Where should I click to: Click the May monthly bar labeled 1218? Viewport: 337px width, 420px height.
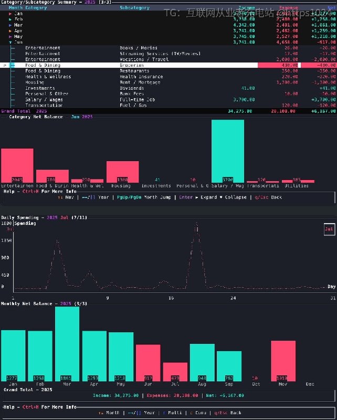[x=121, y=357]
